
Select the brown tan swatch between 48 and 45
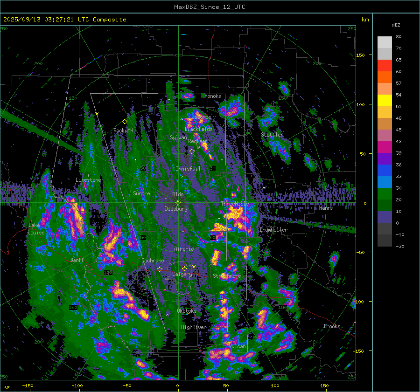[x=385, y=124]
